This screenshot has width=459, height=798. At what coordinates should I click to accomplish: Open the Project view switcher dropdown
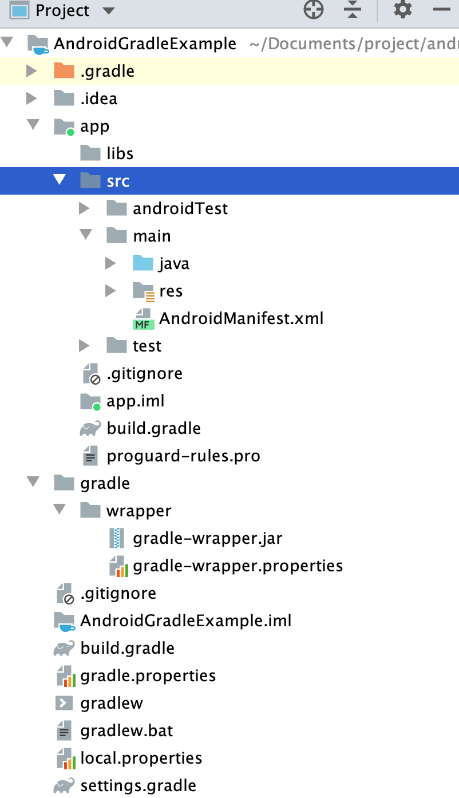pyautogui.click(x=109, y=10)
